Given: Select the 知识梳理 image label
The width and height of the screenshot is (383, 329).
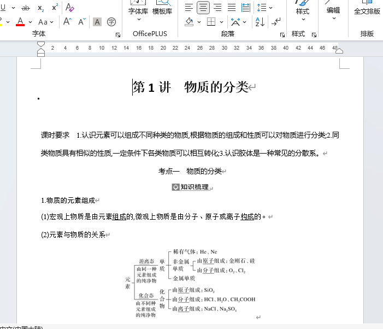Looking at the screenshot, I should [x=190, y=187].
